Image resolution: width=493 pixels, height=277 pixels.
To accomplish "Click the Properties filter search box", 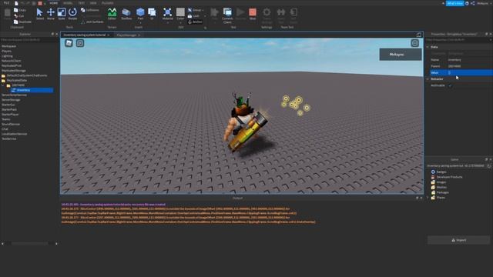I will pos(458,40).
